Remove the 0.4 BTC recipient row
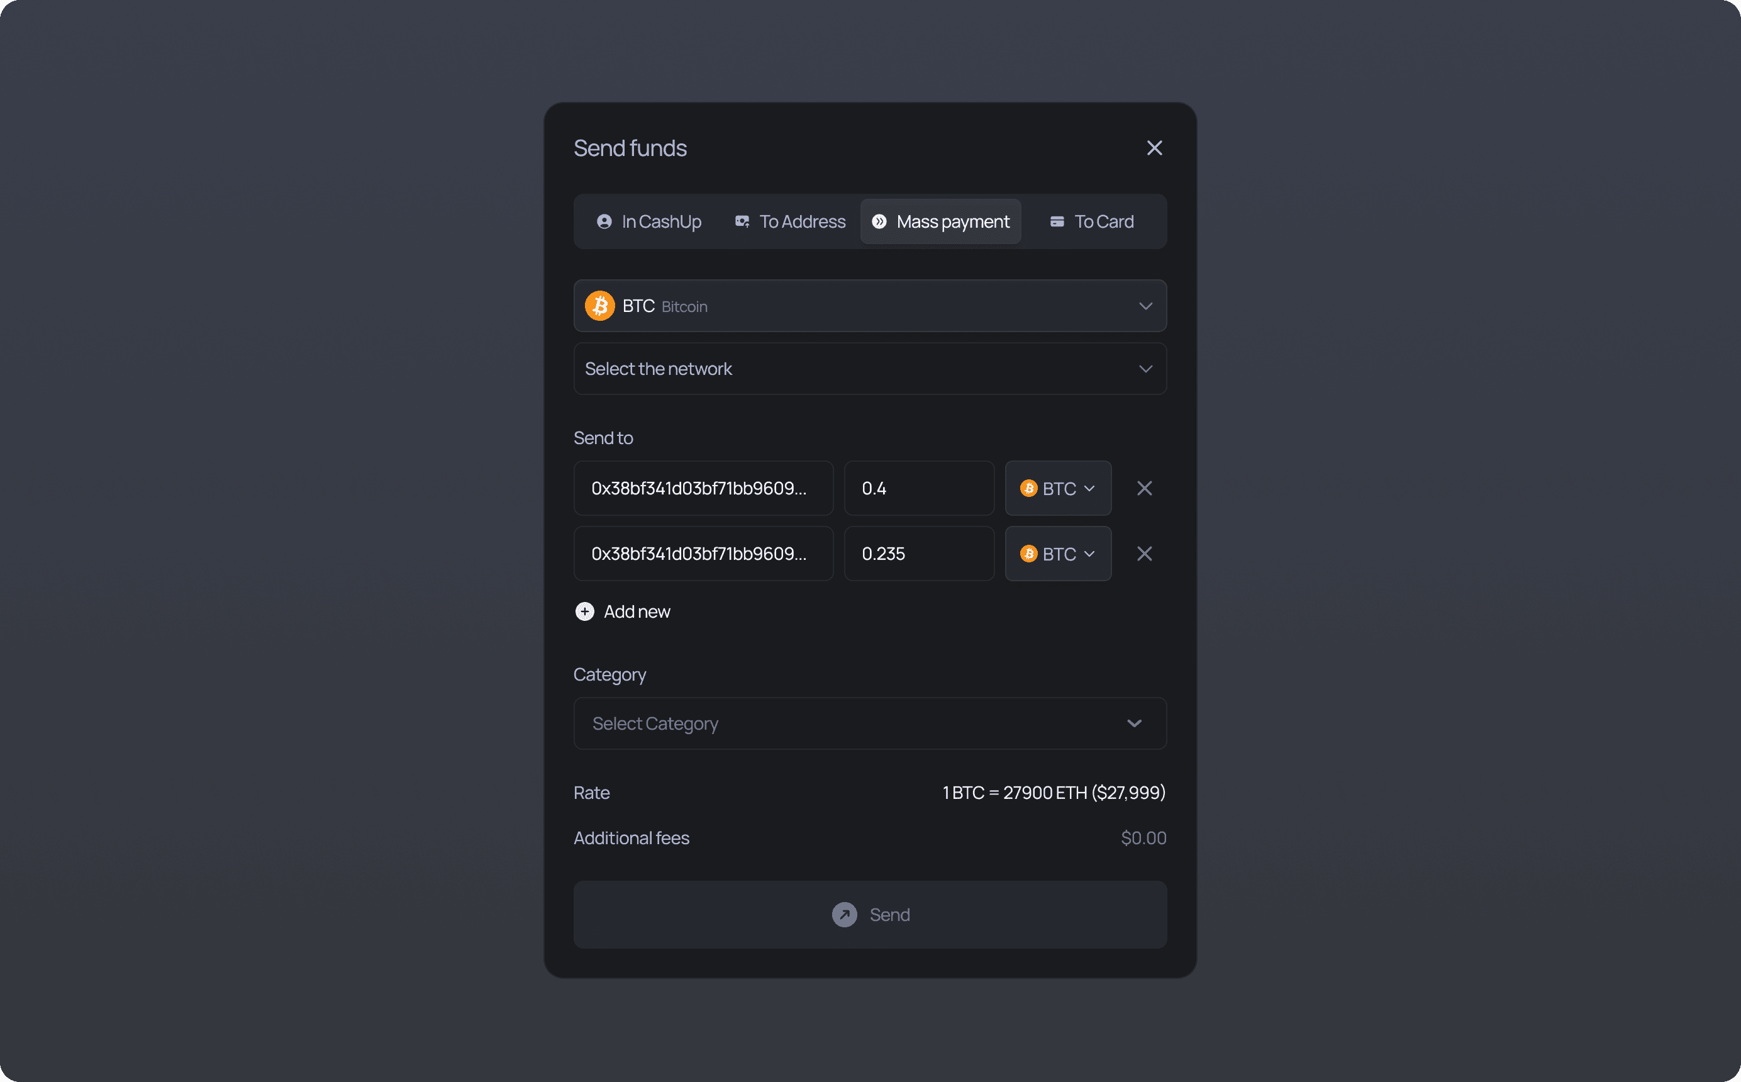This screenshot has height=1082, width=1741. click(1143, 489)
